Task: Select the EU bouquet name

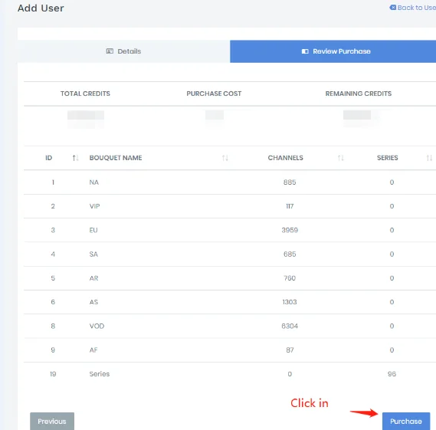Action: (x=93, y=230)
